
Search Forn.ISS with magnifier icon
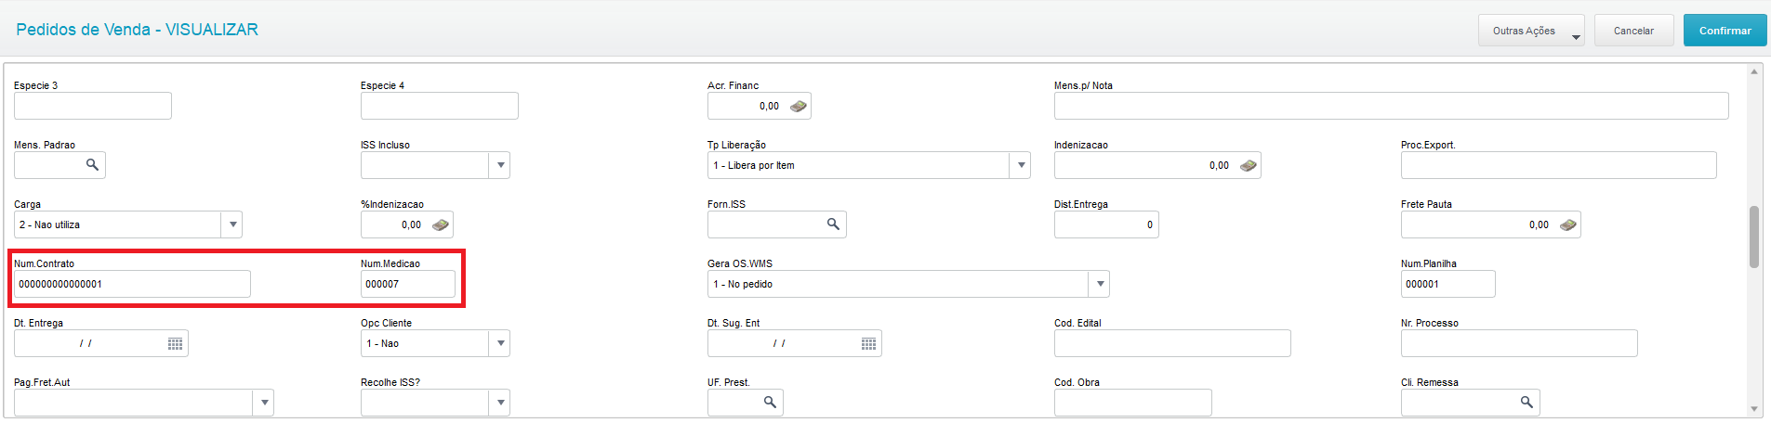coord(833,224)
